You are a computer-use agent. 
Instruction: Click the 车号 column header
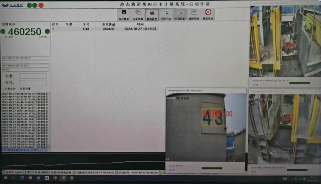coord(86,24)
